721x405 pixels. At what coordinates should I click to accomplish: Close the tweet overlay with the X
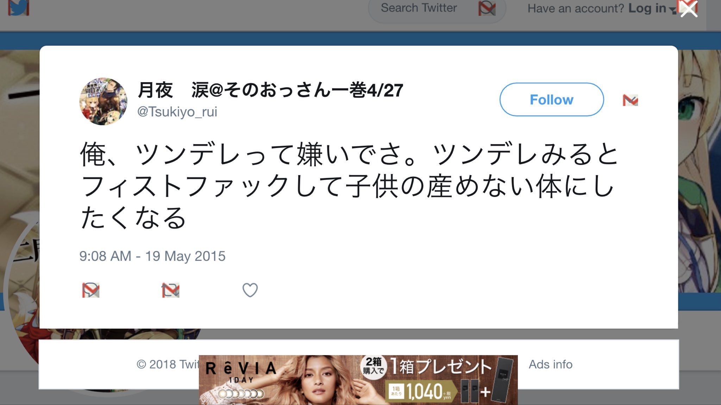689,9
